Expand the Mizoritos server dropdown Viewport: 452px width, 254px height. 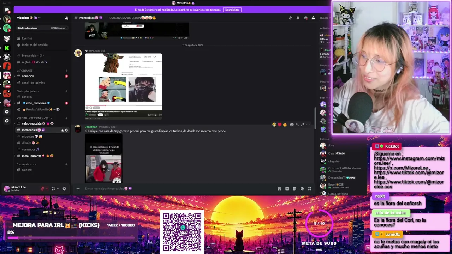(39, 18)
